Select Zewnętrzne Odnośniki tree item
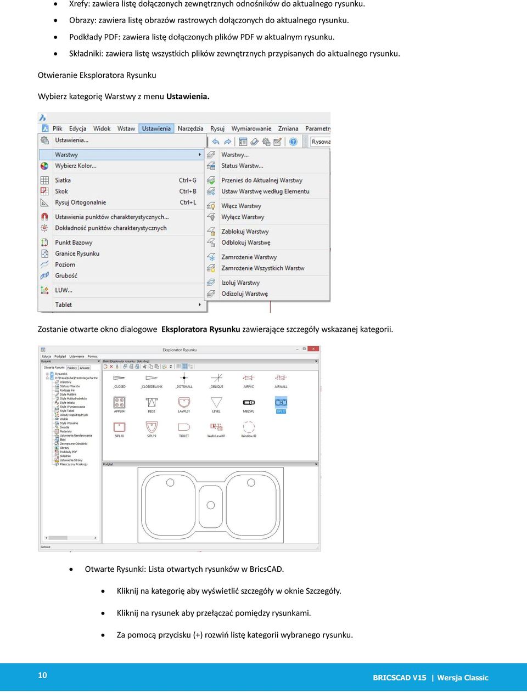 point(74,444)
